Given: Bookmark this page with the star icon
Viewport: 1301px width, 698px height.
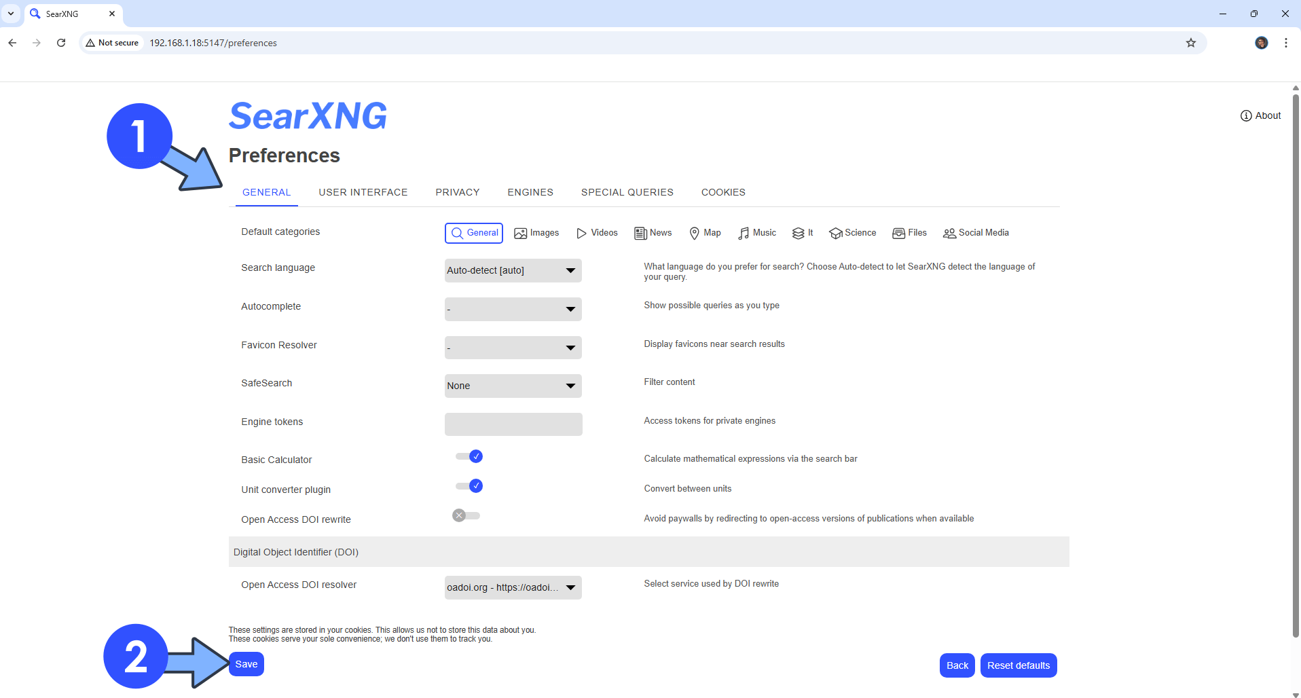Looking at the screenshot, I should (1190, 43).
